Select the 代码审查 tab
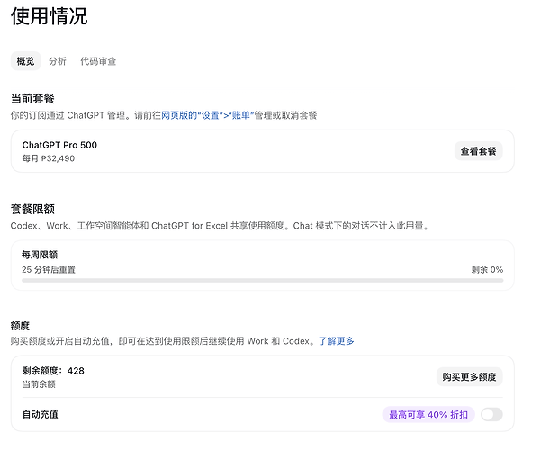The height and width of the screenshot is (450, 541). pyautogui.click(x=98, y=61)
